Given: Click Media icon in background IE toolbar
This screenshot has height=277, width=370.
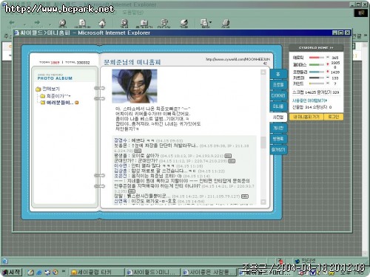Looking at the screenshot, I should [164, 23].
